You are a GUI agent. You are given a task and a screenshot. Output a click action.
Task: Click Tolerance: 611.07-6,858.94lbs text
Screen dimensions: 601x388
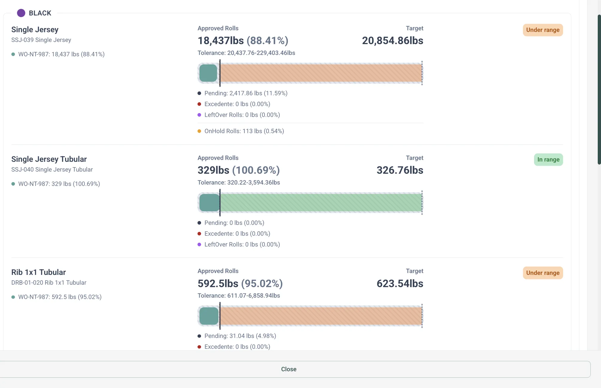click(239, 296)
